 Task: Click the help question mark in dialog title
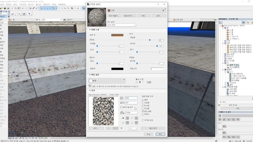pos(158,4)
